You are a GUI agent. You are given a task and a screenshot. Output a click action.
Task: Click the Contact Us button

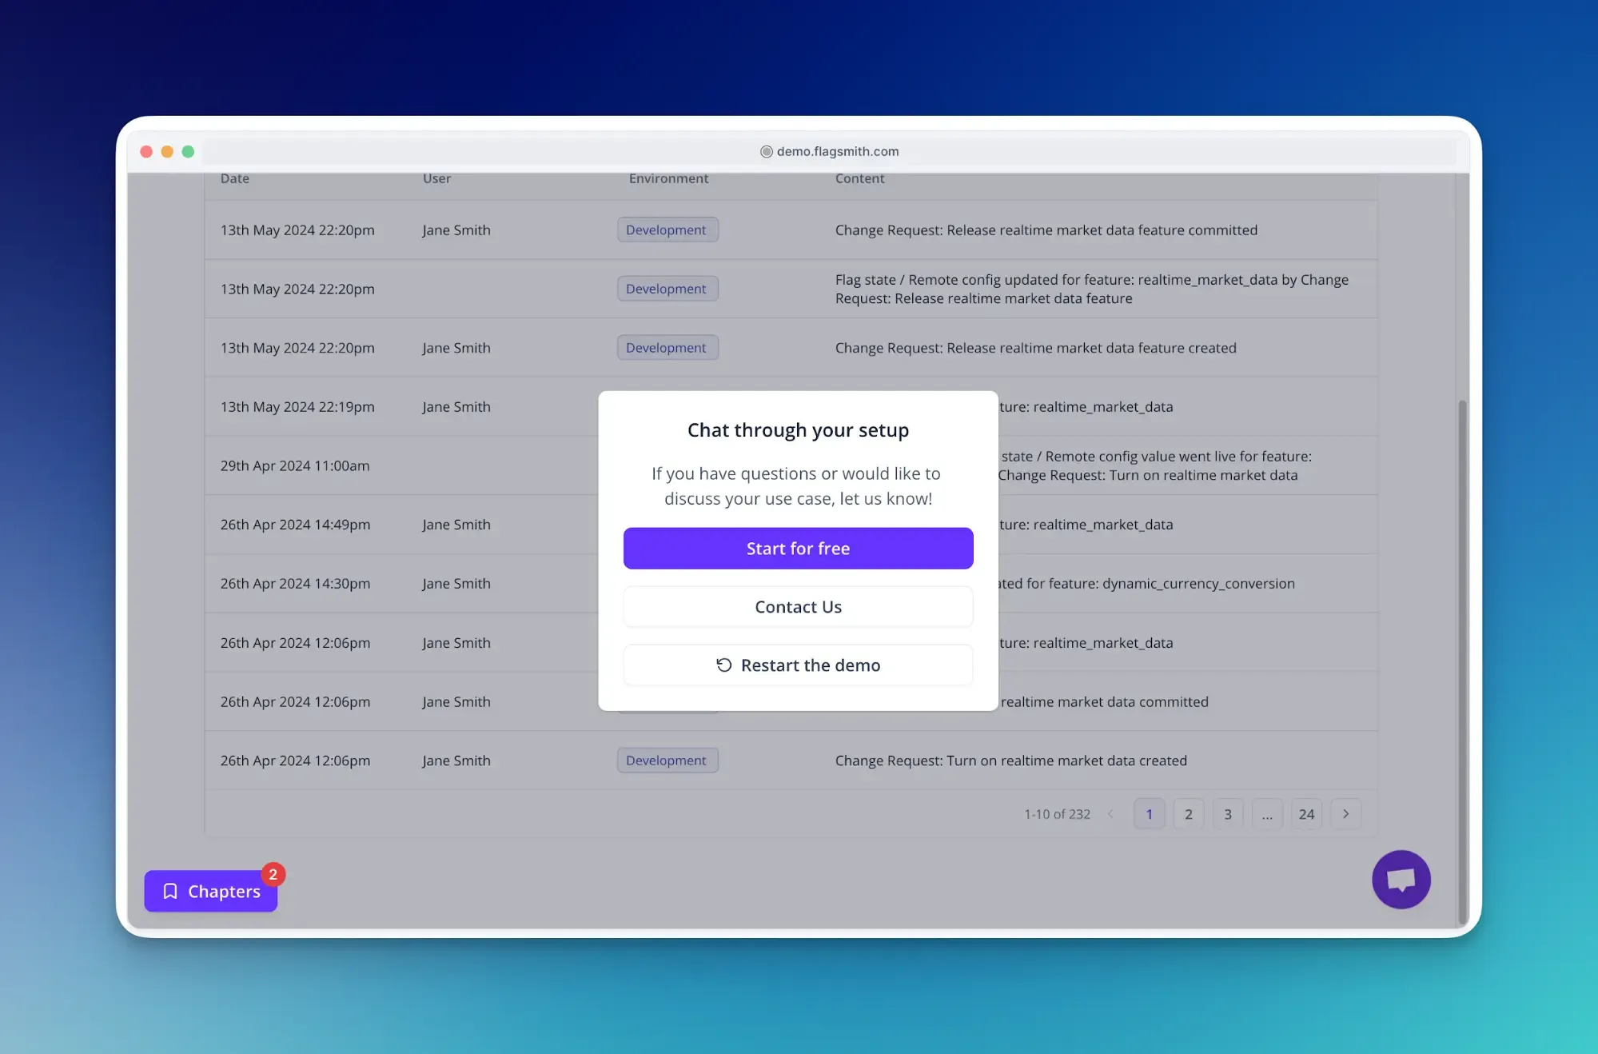point(798,607)
